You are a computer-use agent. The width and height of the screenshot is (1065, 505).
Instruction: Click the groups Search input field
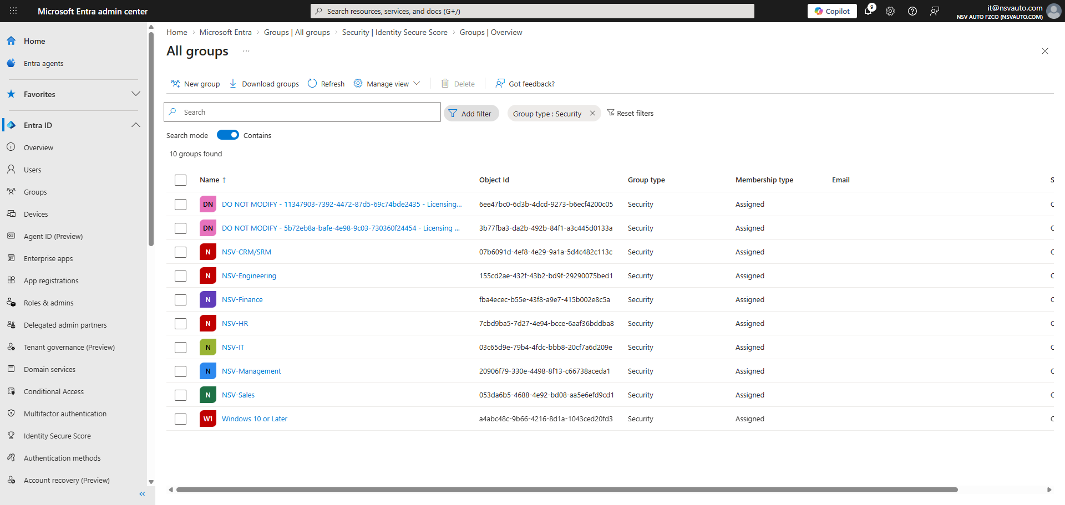click(x=302, y=112)
